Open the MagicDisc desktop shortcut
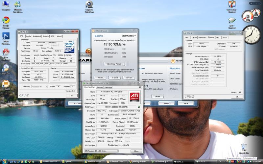This screenshot has height=164, width=263. pyautogui.click(x=6, y=69)
